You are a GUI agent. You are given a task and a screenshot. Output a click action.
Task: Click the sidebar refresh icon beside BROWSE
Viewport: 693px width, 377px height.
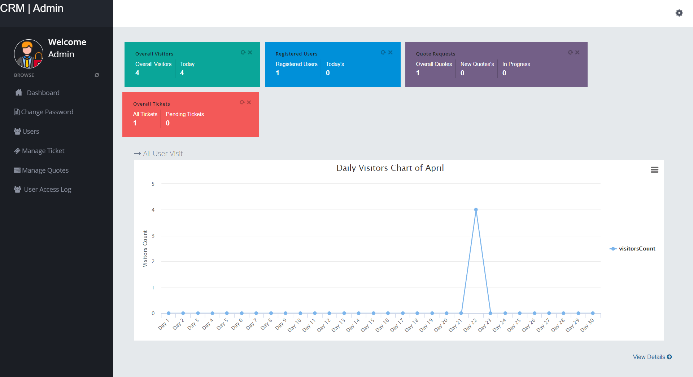[97, 75]
